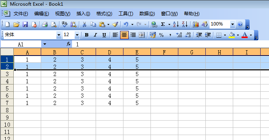Toggle italic formatting

(x=95, y=35)
